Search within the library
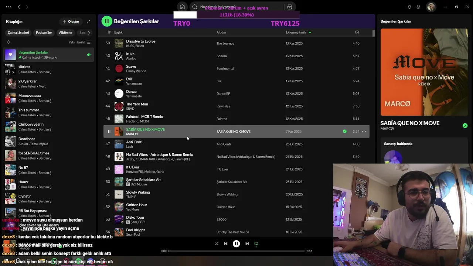 [8, 42]
